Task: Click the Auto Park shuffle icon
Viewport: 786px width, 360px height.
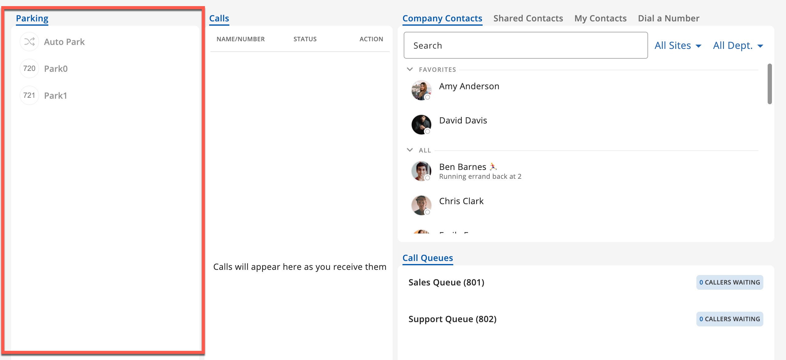Action: pos(29,42)
